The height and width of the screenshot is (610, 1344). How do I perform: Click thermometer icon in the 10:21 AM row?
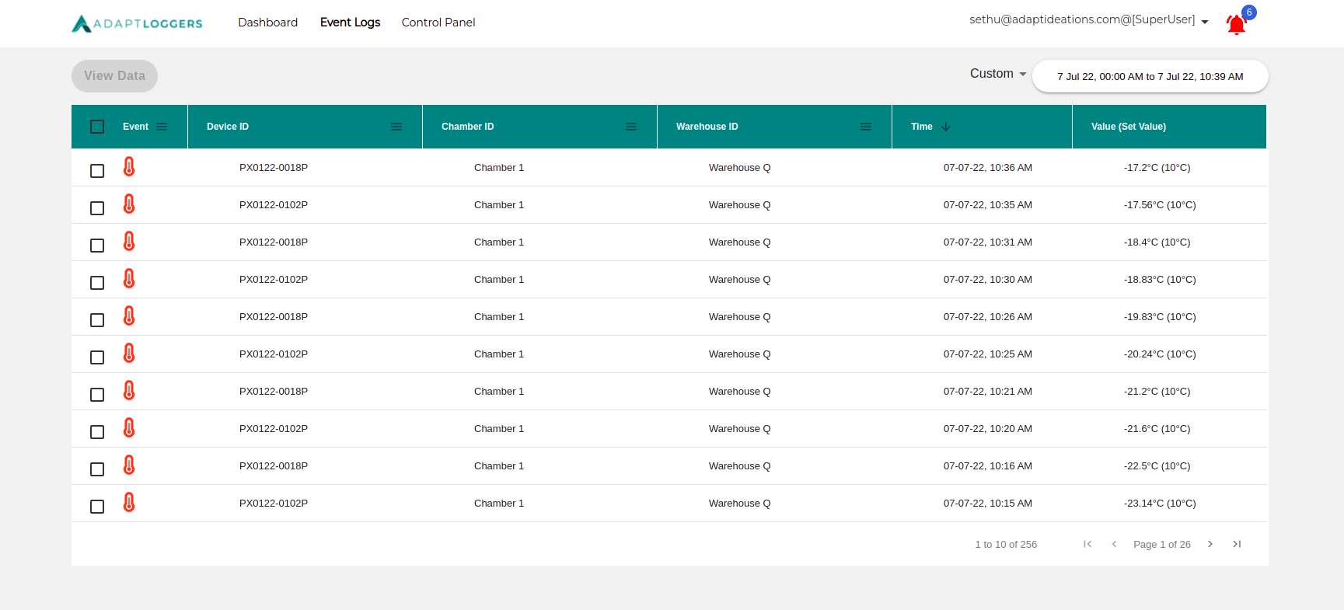(x=129, y=391)
